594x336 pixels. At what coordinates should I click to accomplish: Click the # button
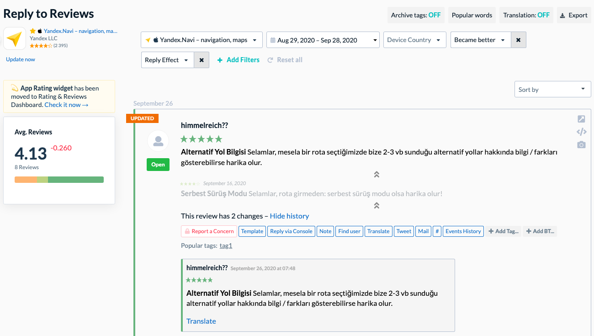click(x=437, y=231)
